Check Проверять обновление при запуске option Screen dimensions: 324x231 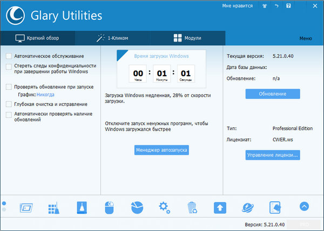[x=9, y=86]
